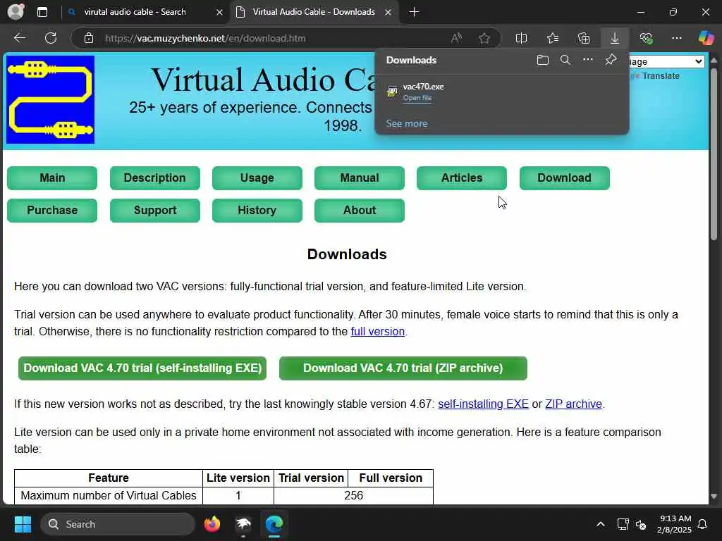Expand the language selection dropdown

coord(667,61)
